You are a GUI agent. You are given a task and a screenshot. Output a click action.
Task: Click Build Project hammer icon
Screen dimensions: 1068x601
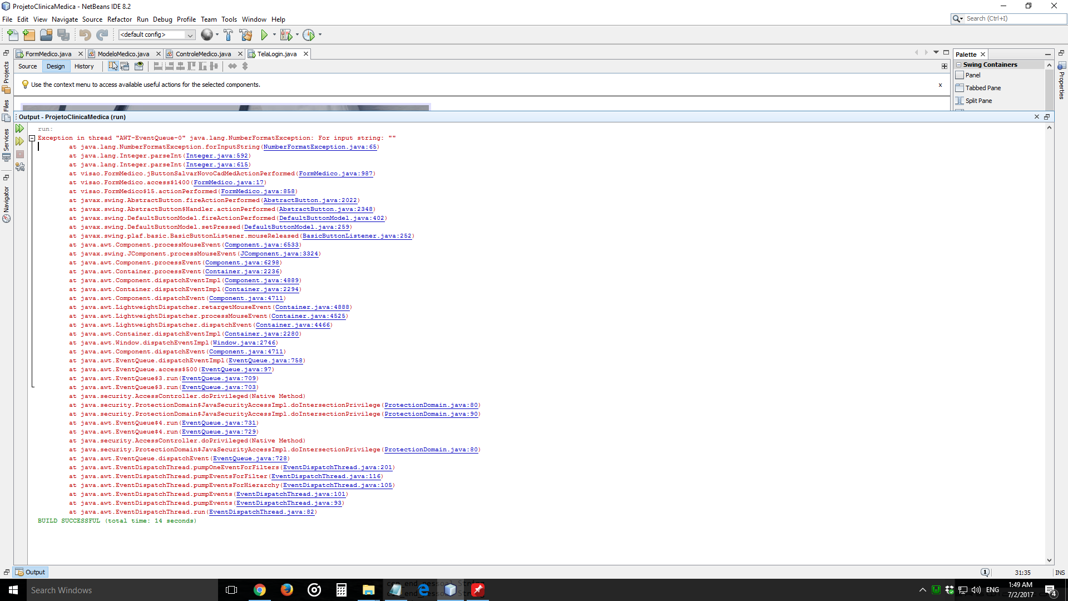(x=228, y=35)
